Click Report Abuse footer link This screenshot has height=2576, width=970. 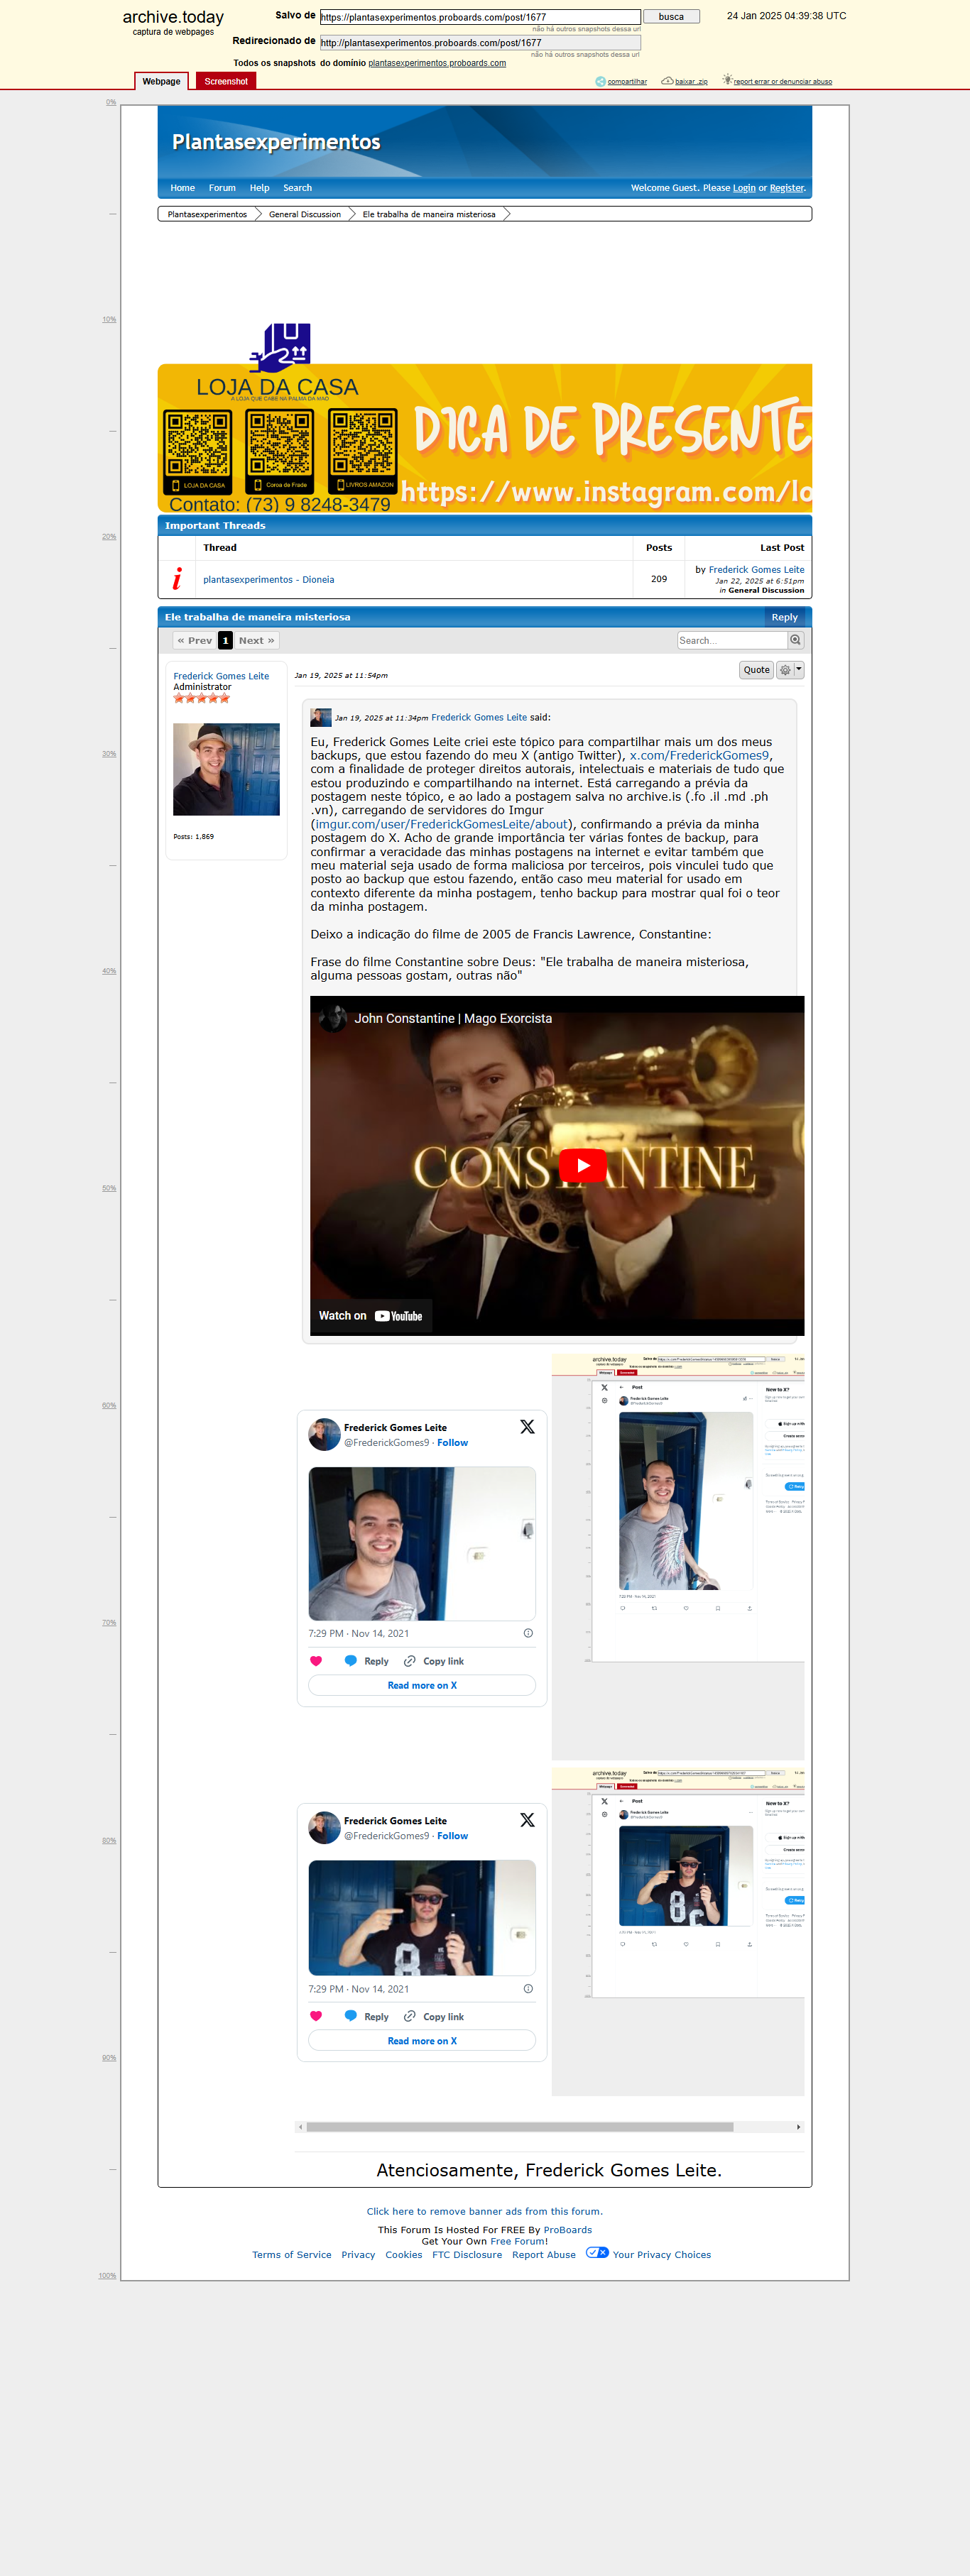click(x=544, y=2254)
